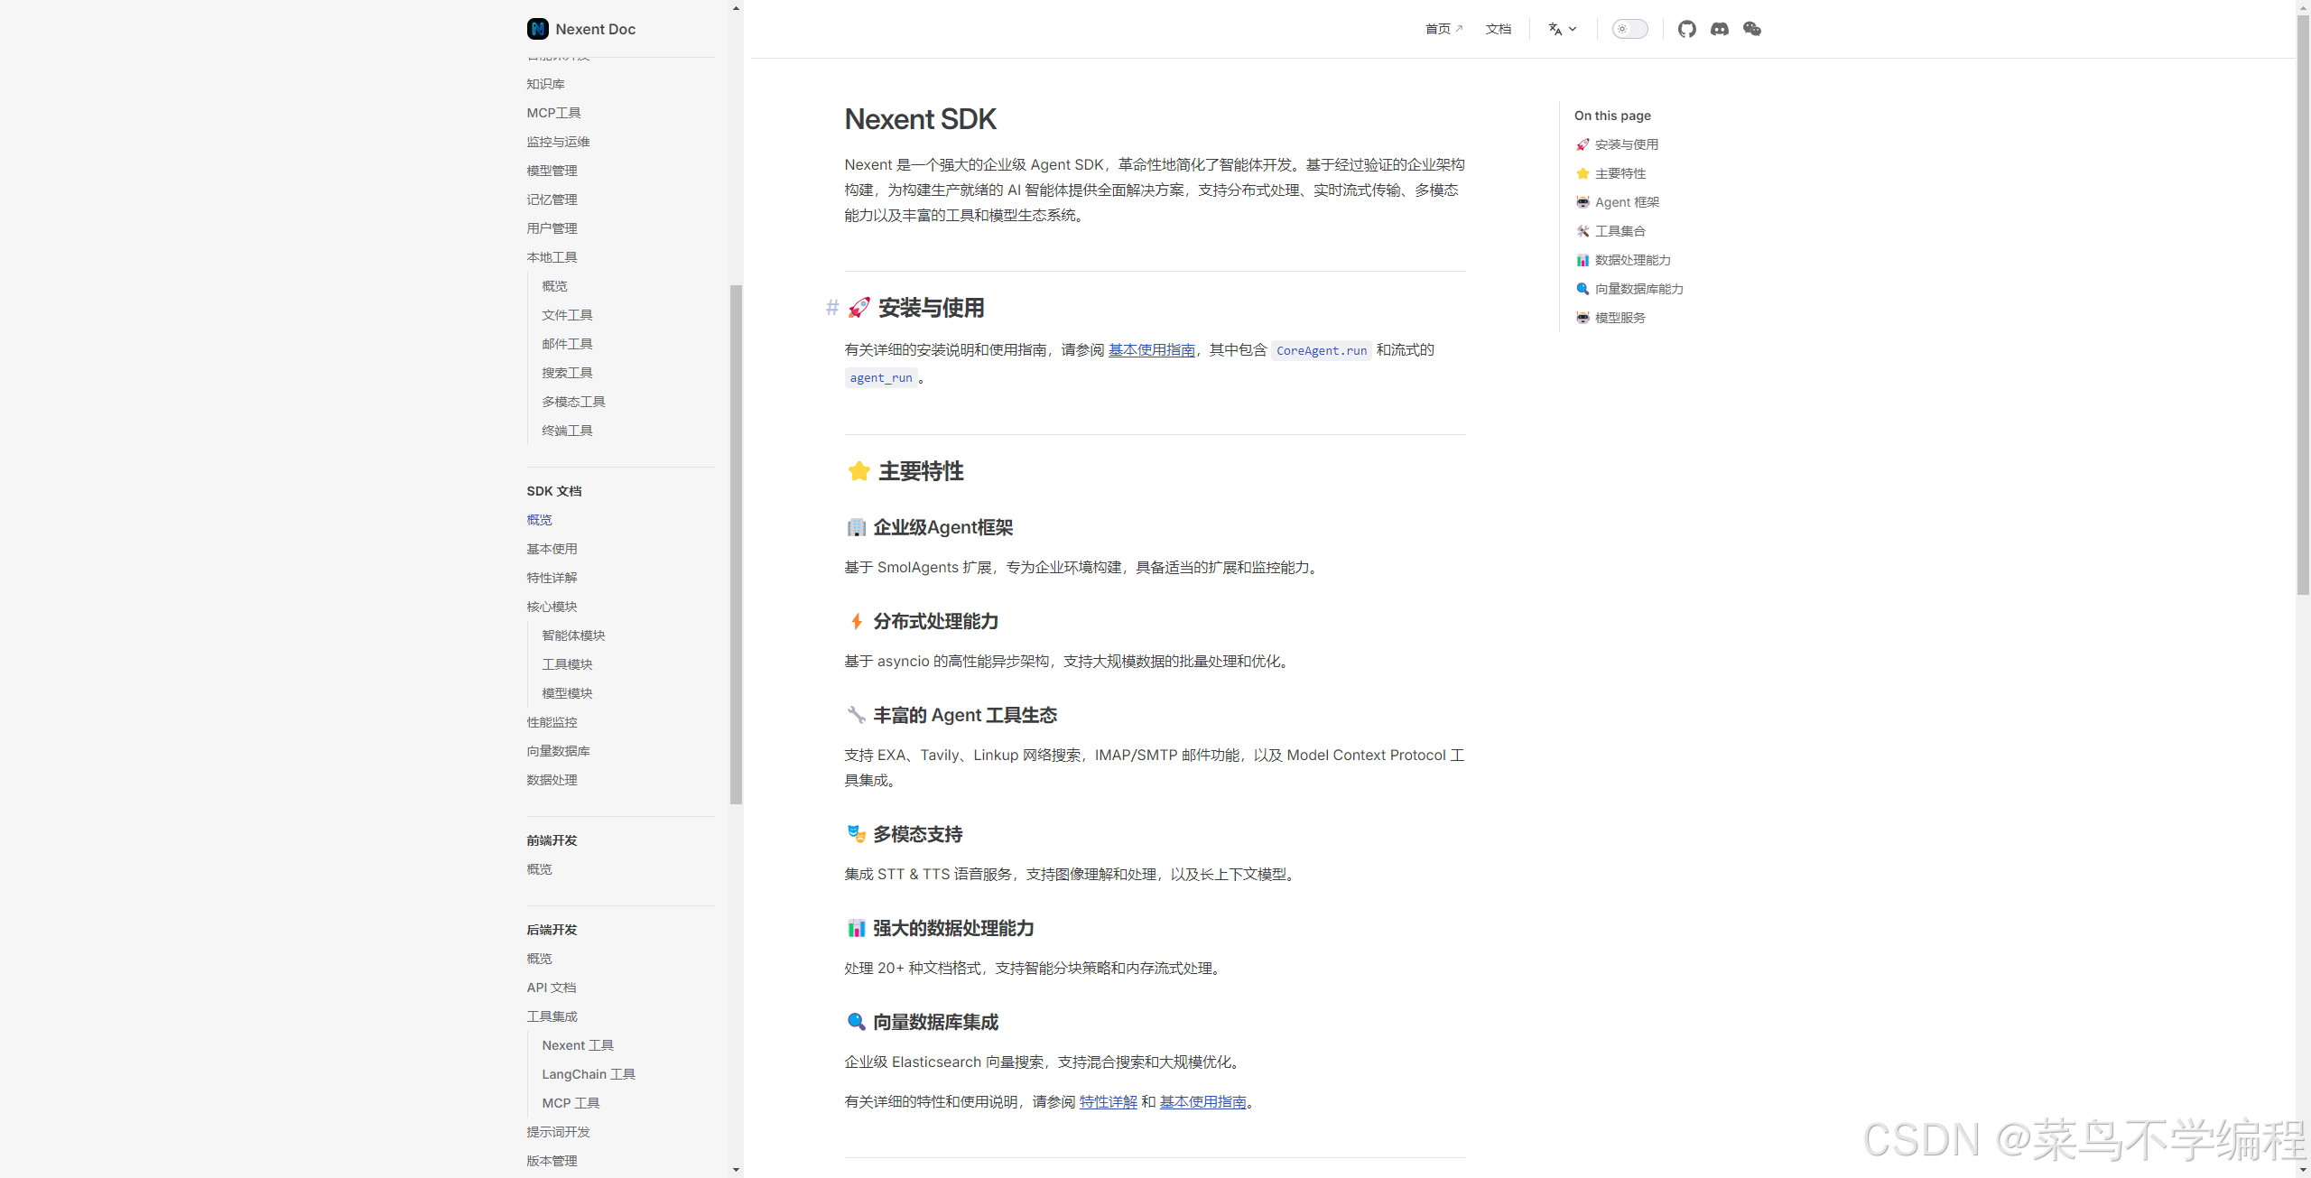2311x1178 pixels.
Task: Open the 文档 navigation item
Action: 1498,29
